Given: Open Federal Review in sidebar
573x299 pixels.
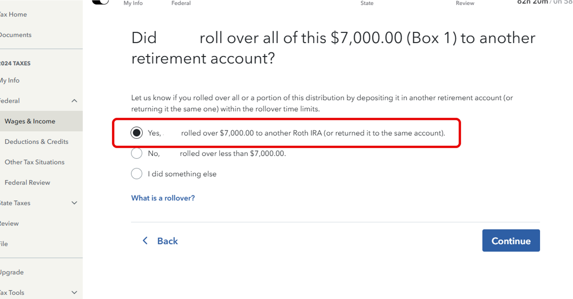Looking at the screenshot, I should coord(28,182).
